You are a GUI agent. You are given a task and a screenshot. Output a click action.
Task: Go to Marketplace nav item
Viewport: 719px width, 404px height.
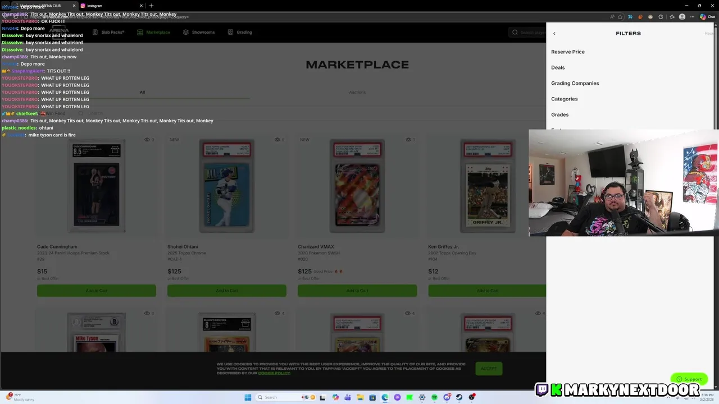[x=154, y=32]
